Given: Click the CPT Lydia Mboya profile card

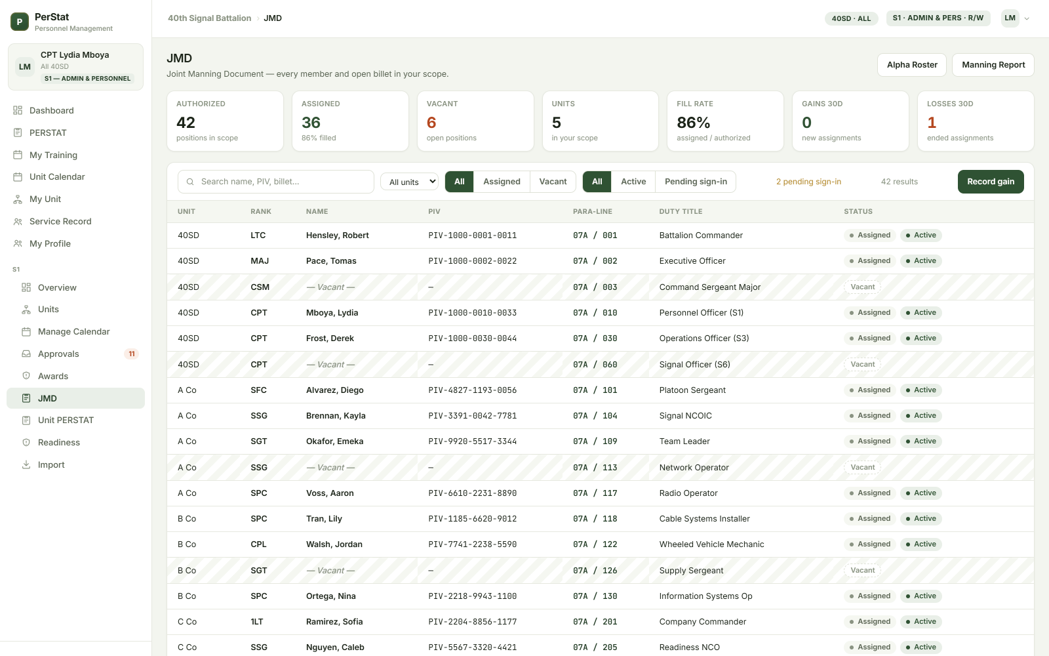Looking at the screenshot, I should [75, 67].
